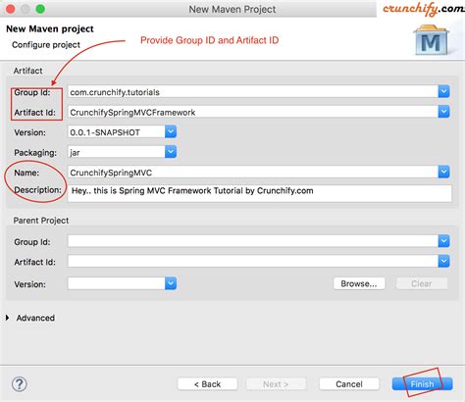Open the Artifact Group Id dropdown arrow

point(443,91)
